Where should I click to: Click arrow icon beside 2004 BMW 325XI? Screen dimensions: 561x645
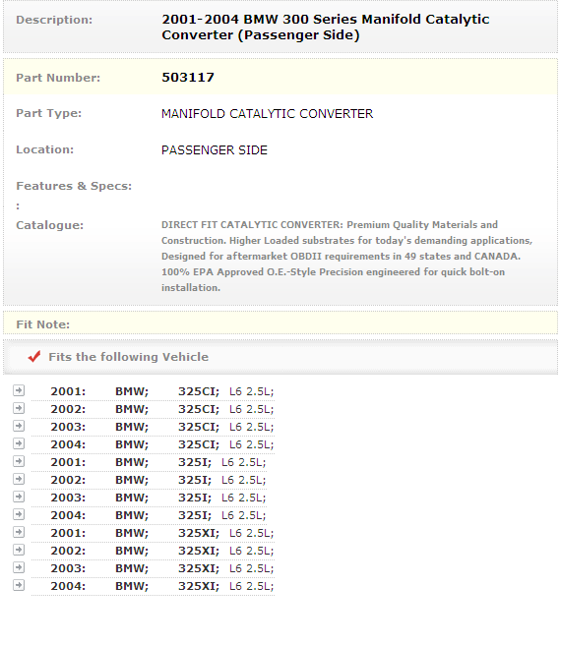pyautogui.click(x=19, y=584)
